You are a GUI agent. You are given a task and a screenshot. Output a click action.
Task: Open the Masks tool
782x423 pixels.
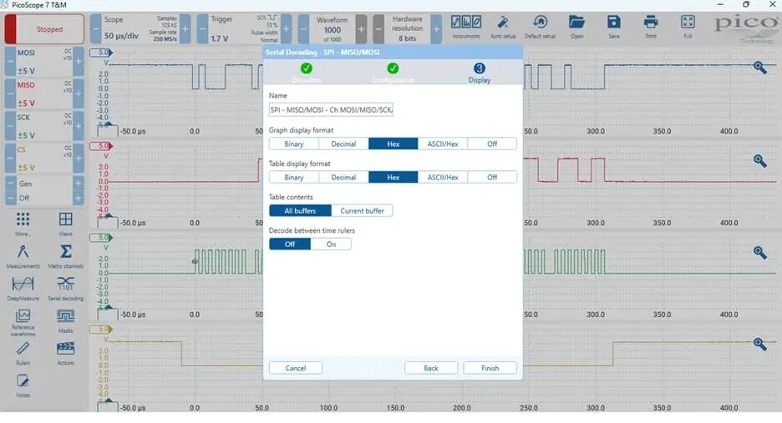pyautogui.click(x=65, y=321)
